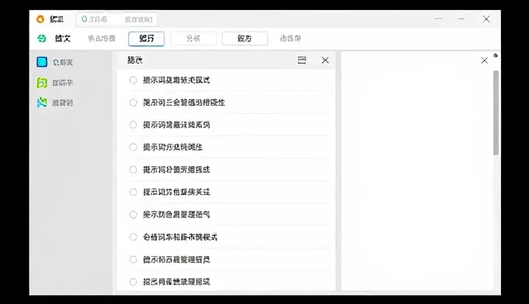Viewport: 529px width, 304px height.
Task: Click the dark-text outlined button right of faded button
Action: tap(245, 39)
